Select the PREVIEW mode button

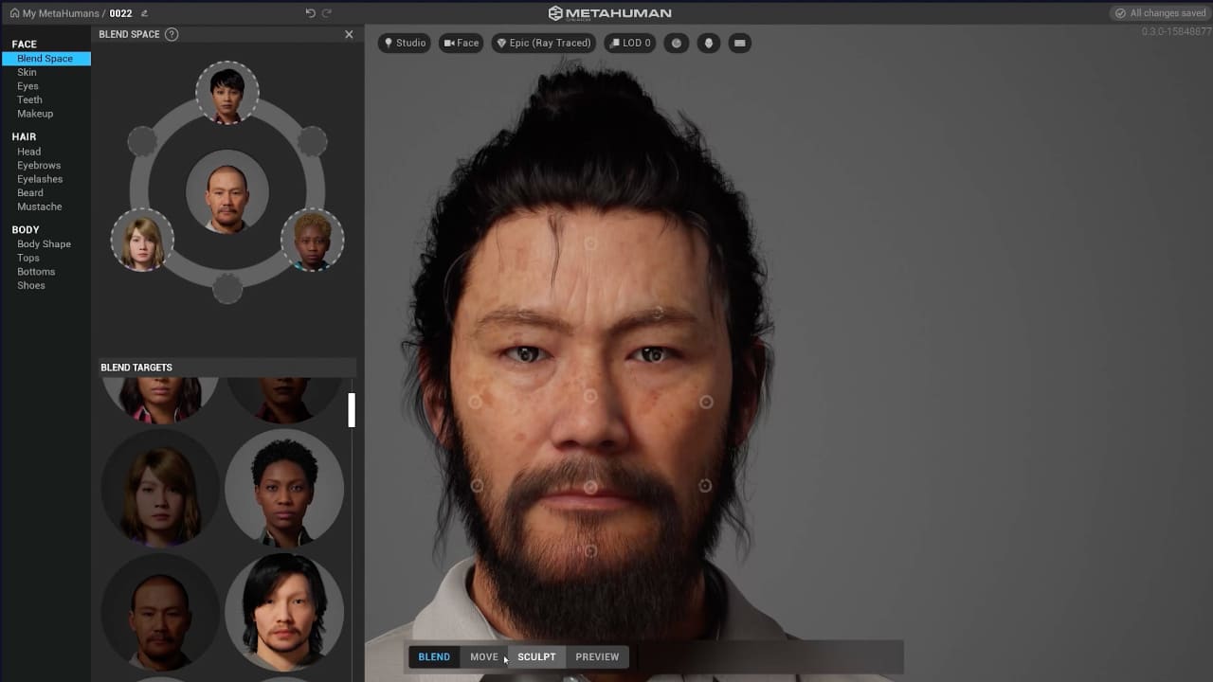click(597, 656)
